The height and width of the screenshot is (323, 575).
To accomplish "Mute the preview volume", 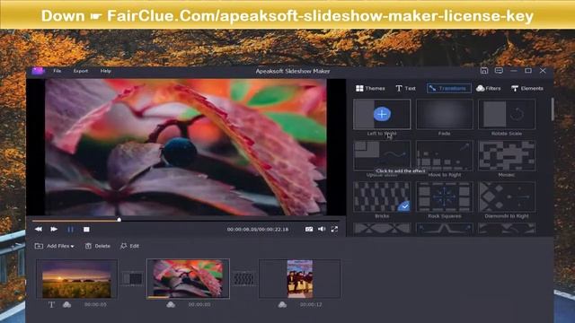I will point(322,230).
